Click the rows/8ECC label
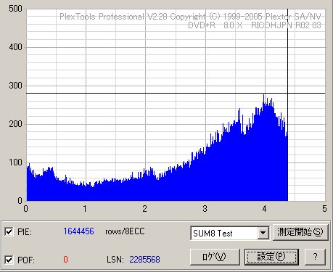This screenshot has width=333, height=272. click(x=125, y=231)
